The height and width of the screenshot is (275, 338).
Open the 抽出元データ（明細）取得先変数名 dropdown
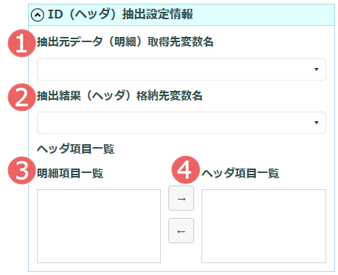coord(182,69)
